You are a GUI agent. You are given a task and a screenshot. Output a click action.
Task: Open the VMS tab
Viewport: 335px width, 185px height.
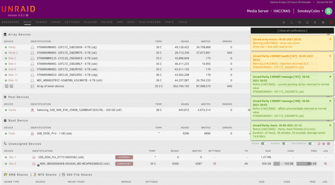(120, 22)
